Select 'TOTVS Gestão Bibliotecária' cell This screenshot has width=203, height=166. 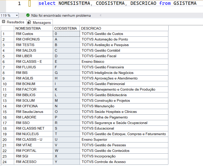pyautogui.click(x=124, y=95)
